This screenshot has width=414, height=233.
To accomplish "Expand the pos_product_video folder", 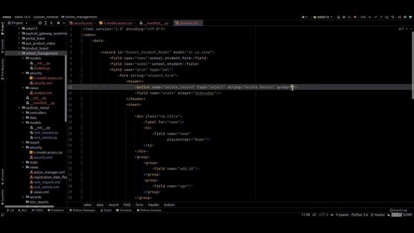I will (x=19, y=43).
